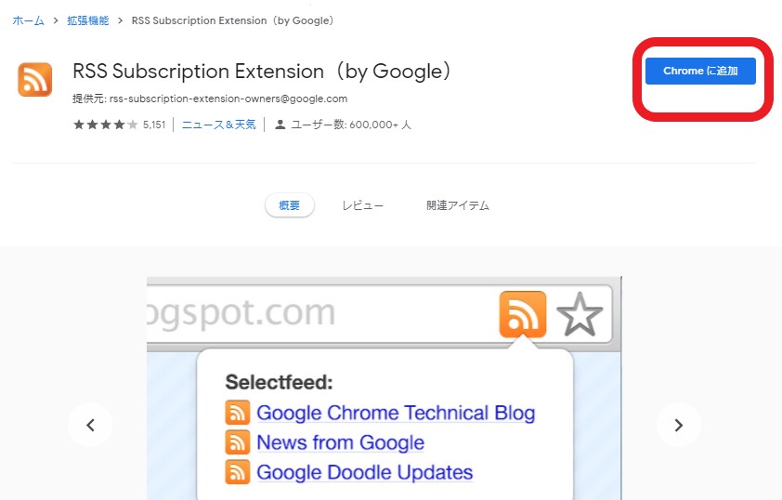The width and height of the screenshot is (782, 500).
Task: Click RSS icon beside News from Google
Action: click(x=238, y=442)
